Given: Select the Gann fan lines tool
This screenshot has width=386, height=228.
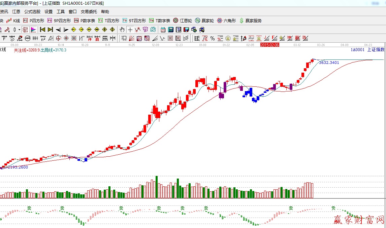Looking at the screenshot, I should coord(132,38).
